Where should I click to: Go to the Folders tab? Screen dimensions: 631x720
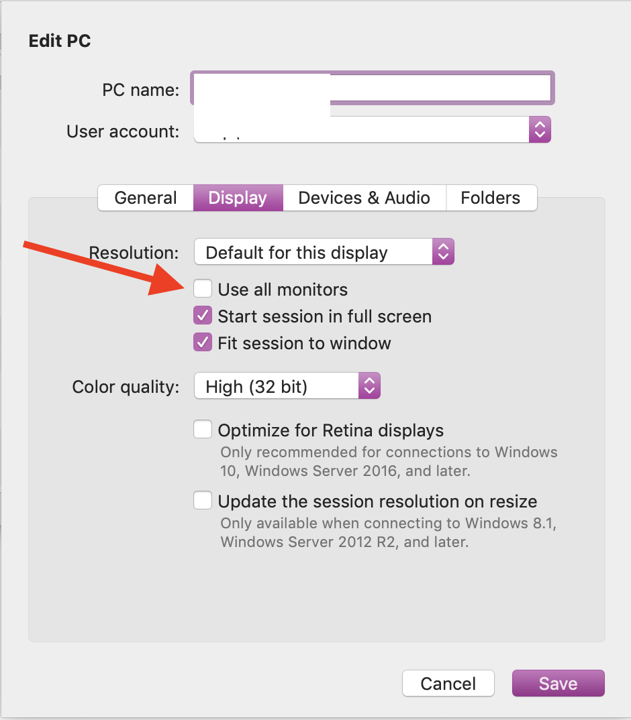(x=491, y=198)
